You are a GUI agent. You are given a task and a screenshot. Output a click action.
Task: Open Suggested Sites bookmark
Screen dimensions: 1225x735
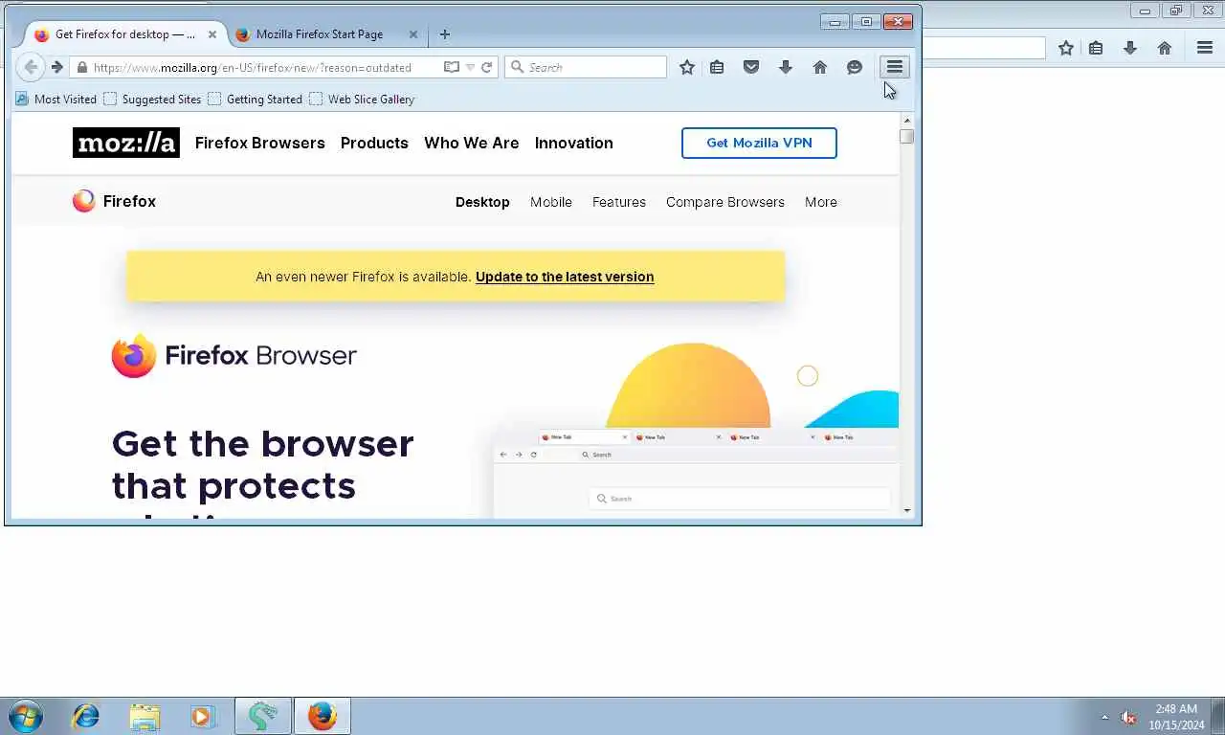(152, 99)
